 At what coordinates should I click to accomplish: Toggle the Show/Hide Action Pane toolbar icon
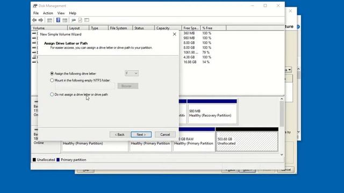pos(64,20)
